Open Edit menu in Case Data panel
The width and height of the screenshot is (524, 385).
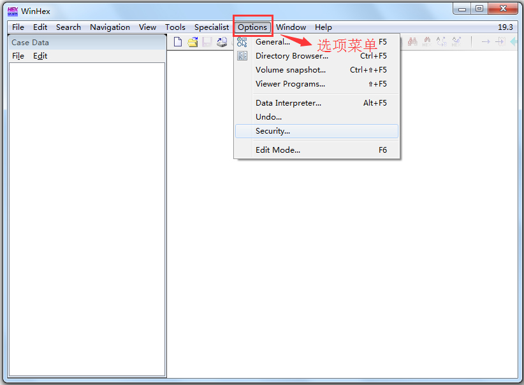(x=40, y=56)
